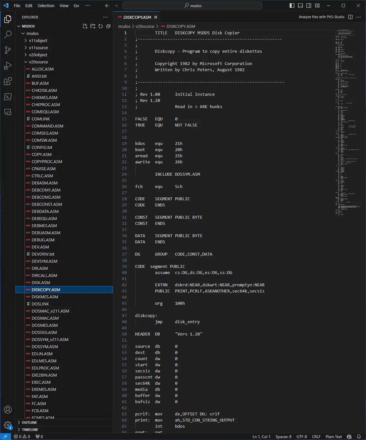Open Explorer views and more actions menu
Viewport: 366px width, 440px height.
point(105,17)
